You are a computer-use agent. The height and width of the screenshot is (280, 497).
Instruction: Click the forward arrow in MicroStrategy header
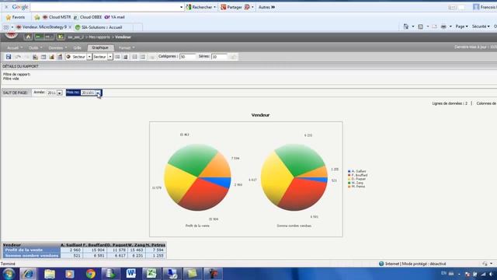[48, 37]
